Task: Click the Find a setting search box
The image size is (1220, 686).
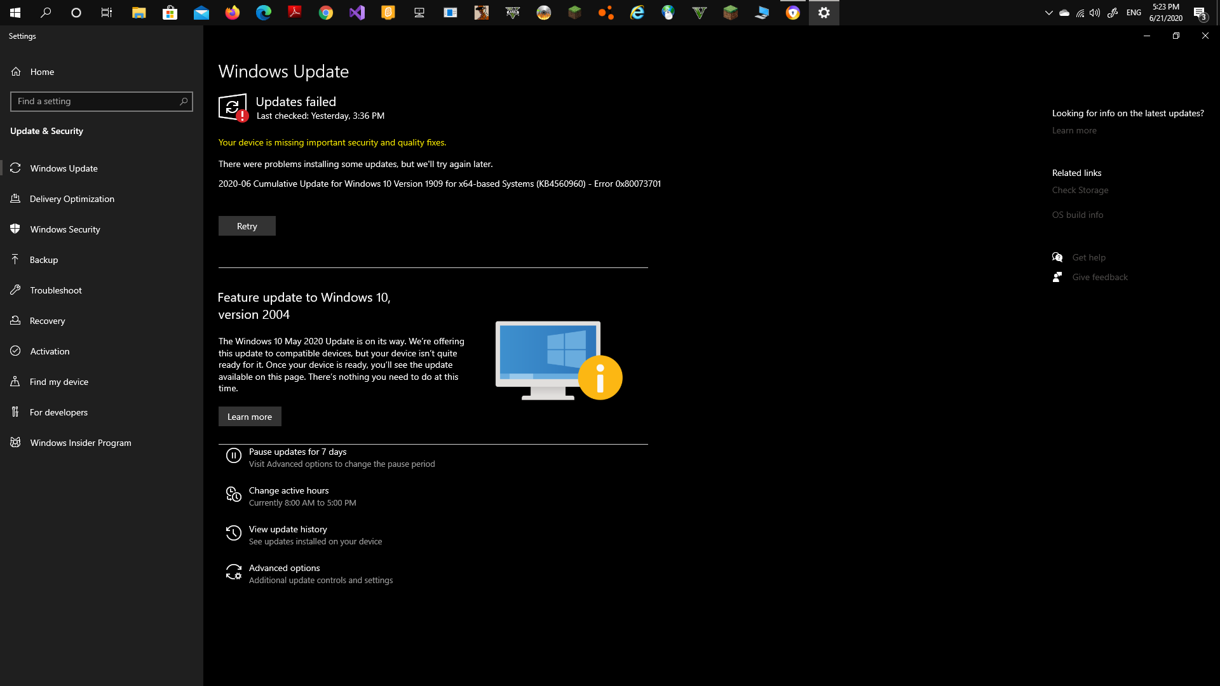Action: (x=102, y=102)
